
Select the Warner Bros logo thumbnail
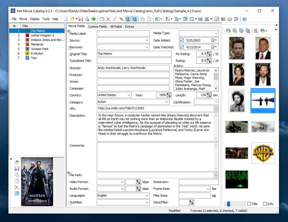[x=263, y=153]
